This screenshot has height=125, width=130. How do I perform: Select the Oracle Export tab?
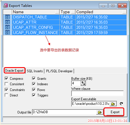tap(14, 71)
